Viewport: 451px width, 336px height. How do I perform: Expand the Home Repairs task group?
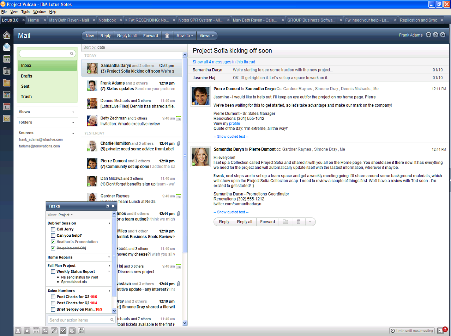coord(109,257)
